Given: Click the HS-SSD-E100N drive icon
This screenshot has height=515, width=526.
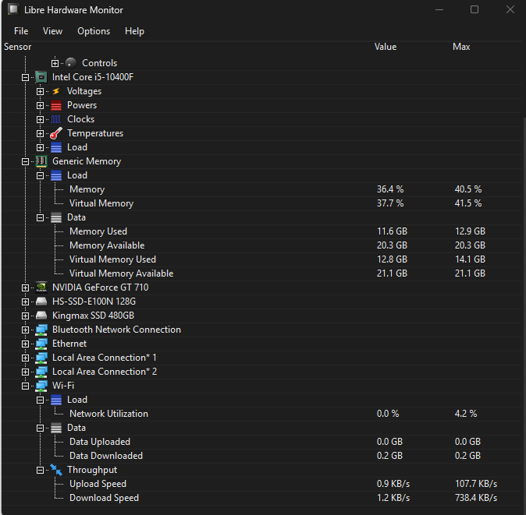Looking at the screenshot, I should point(41,302).
